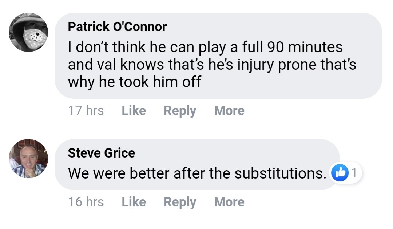Like Patrick O'Connor's comment
393x229 pixels.
point(134,110)
